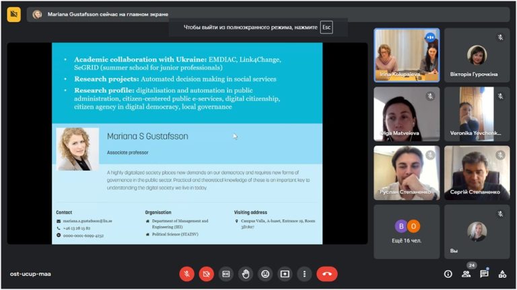Open the 'Ещё 16 чел.' overflow tile

tap(407, 232)
